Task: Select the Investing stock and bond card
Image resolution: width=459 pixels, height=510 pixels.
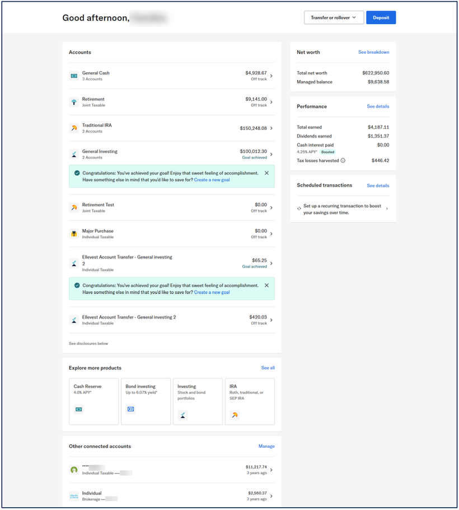Action: [x=198, y=401]
